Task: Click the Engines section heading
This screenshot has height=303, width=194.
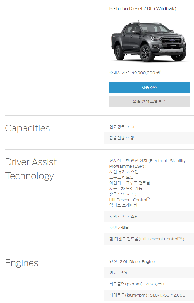Action: (21, 263)
